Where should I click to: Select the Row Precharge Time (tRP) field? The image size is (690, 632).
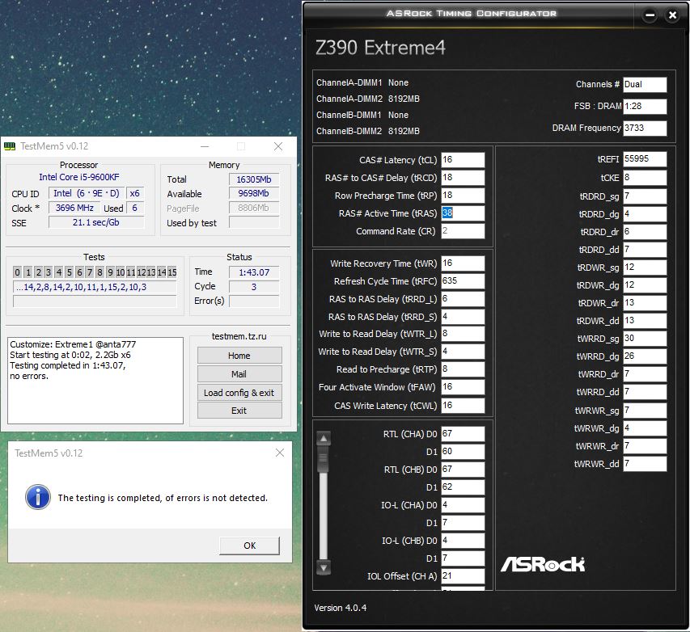(463, 196)
